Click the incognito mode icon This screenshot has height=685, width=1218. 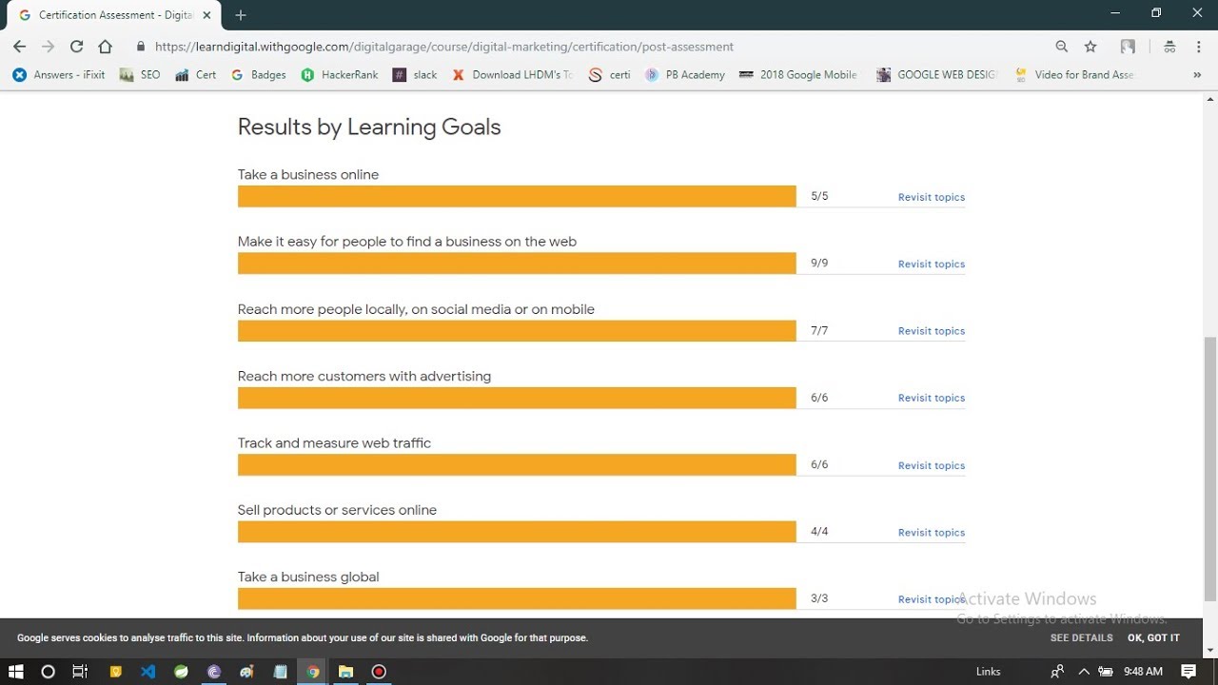[x=1169, y=47]
